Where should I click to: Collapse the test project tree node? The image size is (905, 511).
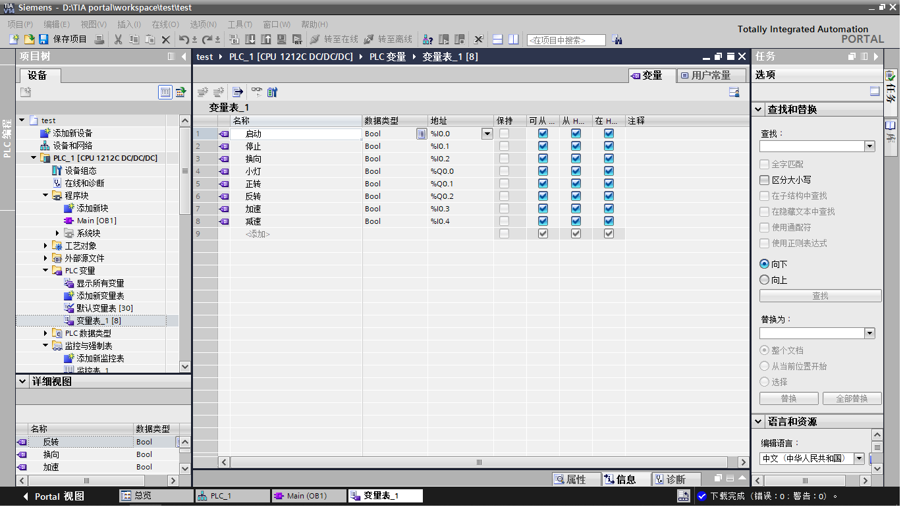click(x=22, y=121)
